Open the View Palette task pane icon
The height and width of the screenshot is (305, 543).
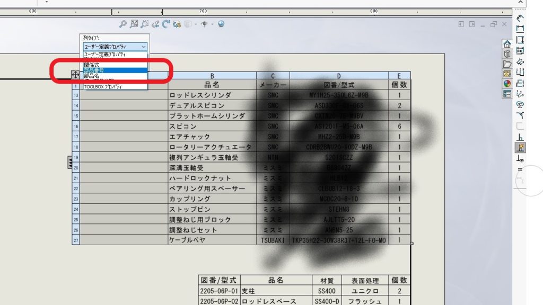pyautogui.click(x=507, y=74)
